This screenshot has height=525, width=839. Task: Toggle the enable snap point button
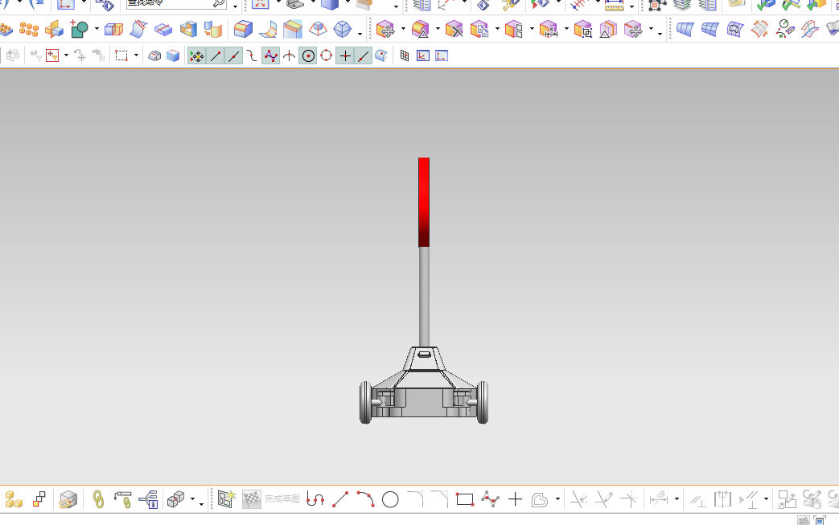tap(197, 55)
